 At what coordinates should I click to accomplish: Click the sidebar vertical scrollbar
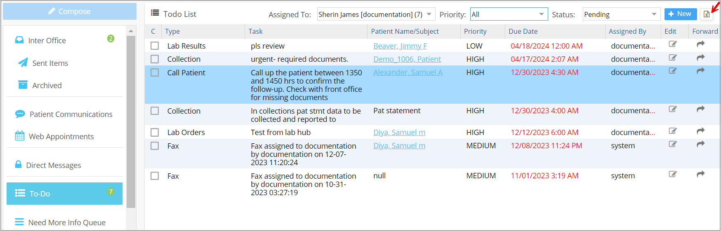click(x=131, y=121)
